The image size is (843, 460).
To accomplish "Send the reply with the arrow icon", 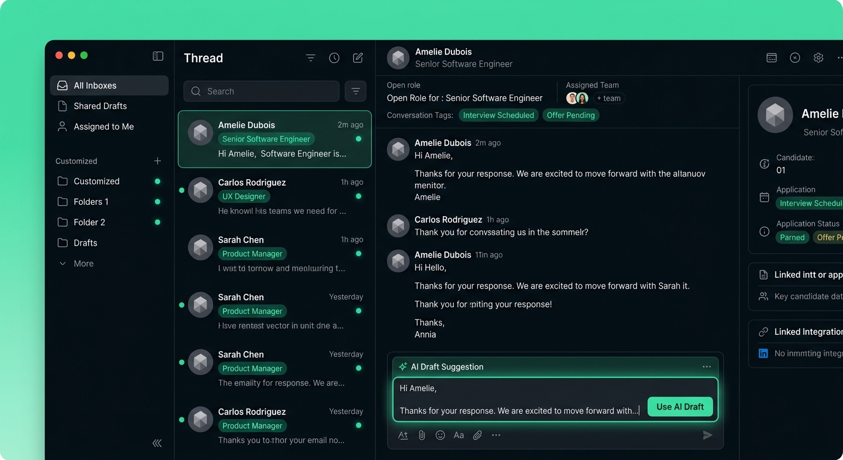I will pyautogui.click(x=708, y=435).
